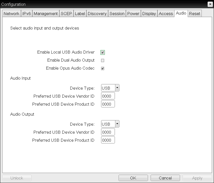Click the 'Enable Opus Audio Codec' label
The image size is (214, 183).
click(70, 68)
